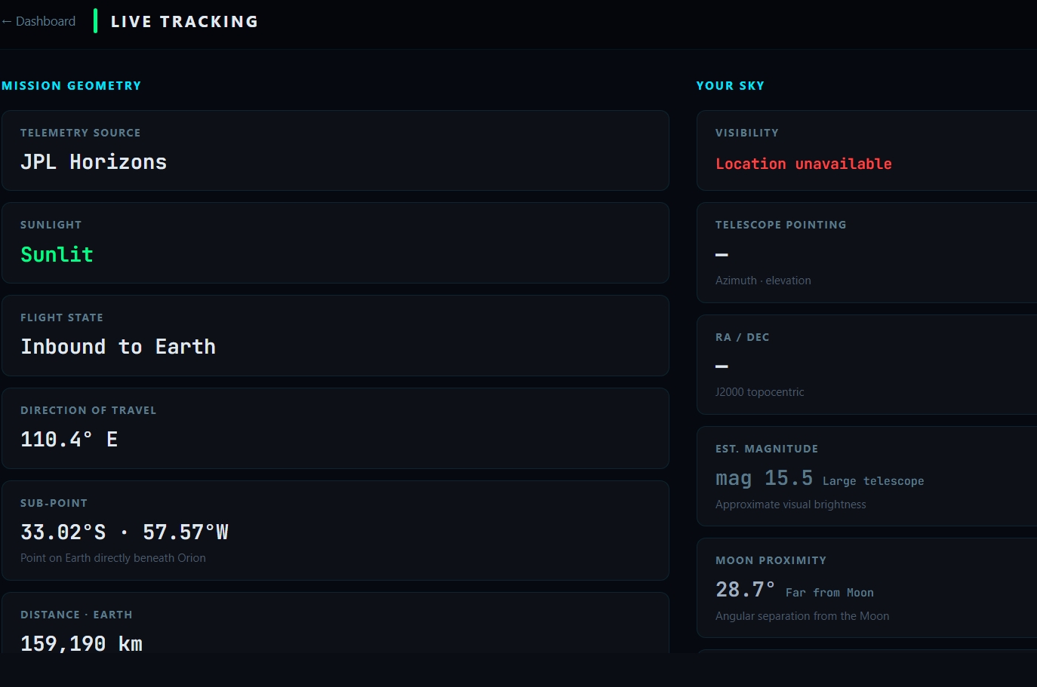Click the Large telescope label
Viewport: 1037px width, 687px height.
point(872,481)
